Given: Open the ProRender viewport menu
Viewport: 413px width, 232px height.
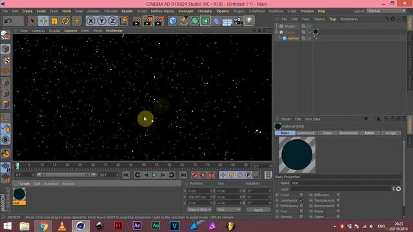Looking at the screenshot, I should [114, 31].
